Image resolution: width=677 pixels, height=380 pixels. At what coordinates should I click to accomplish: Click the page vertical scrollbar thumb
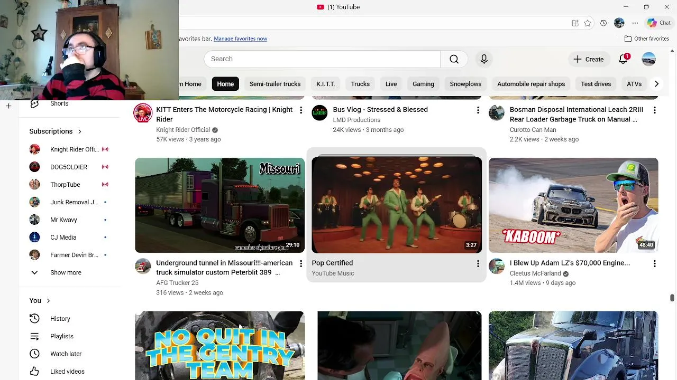tap(672, 298)
